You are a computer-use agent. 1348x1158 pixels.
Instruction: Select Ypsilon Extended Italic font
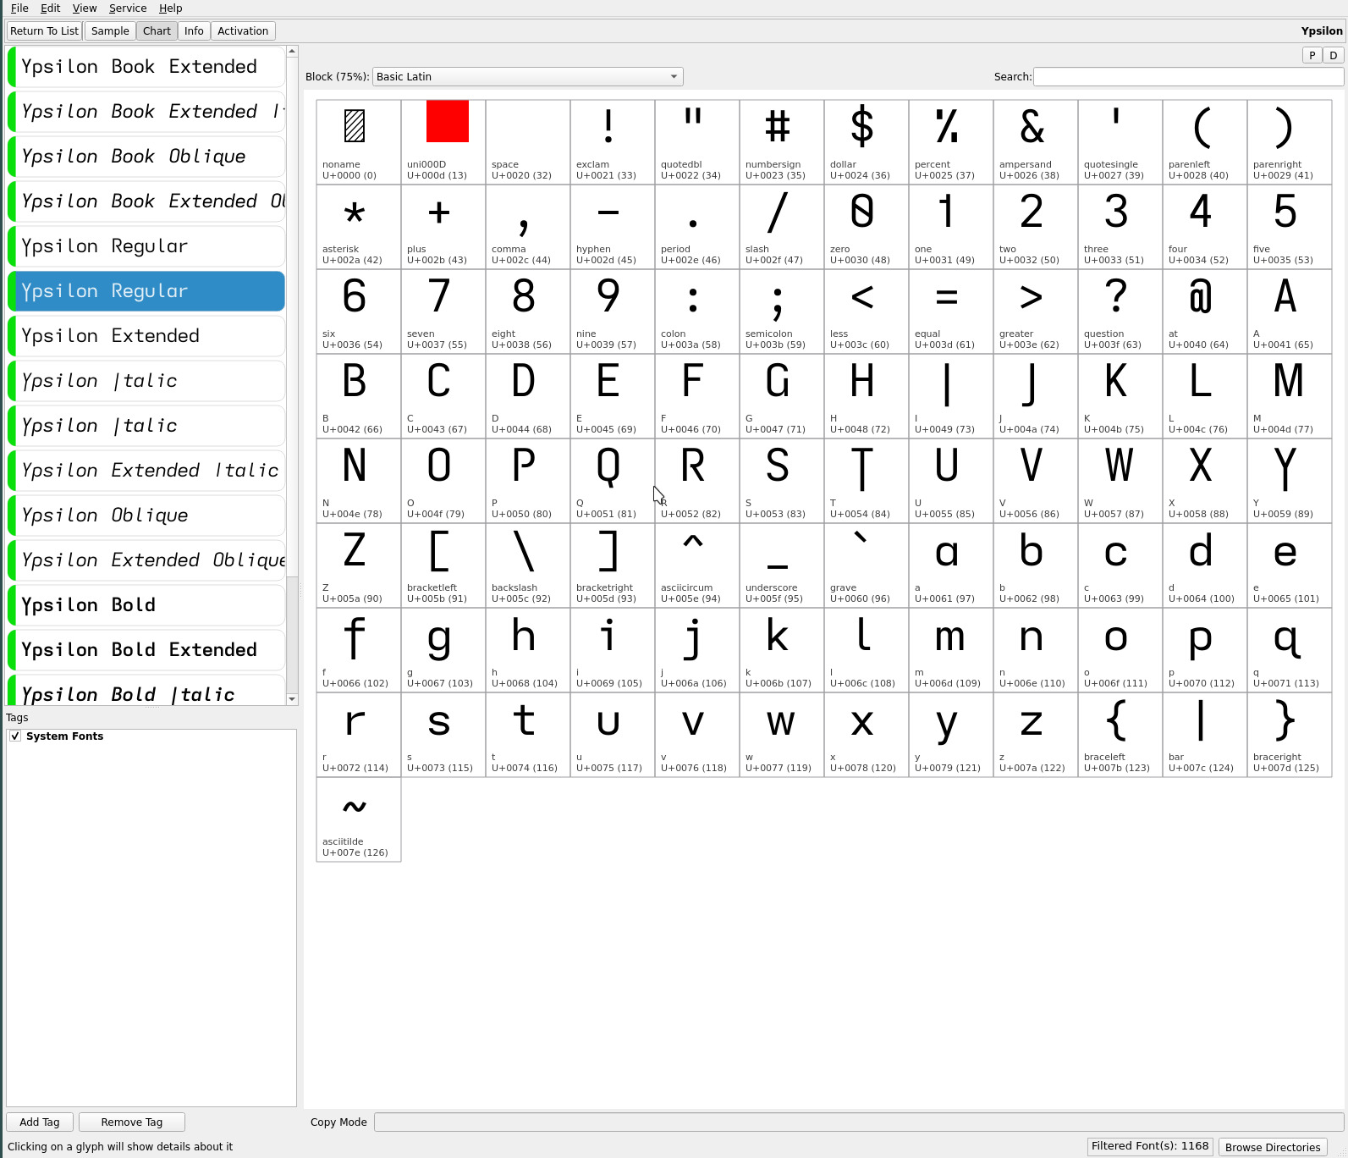coord(146,471)
